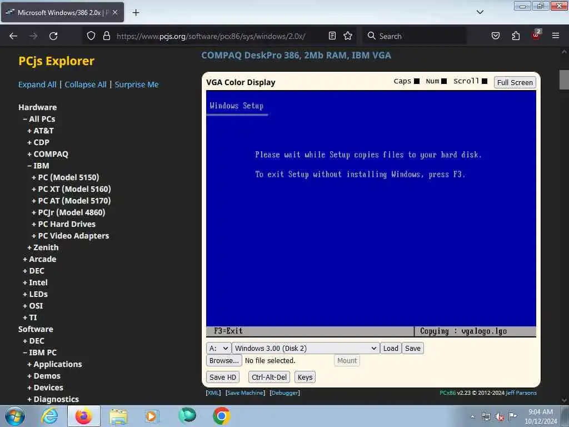Click the [Save Machine] link
Screen dimensions: 569x427
point(245,393)
